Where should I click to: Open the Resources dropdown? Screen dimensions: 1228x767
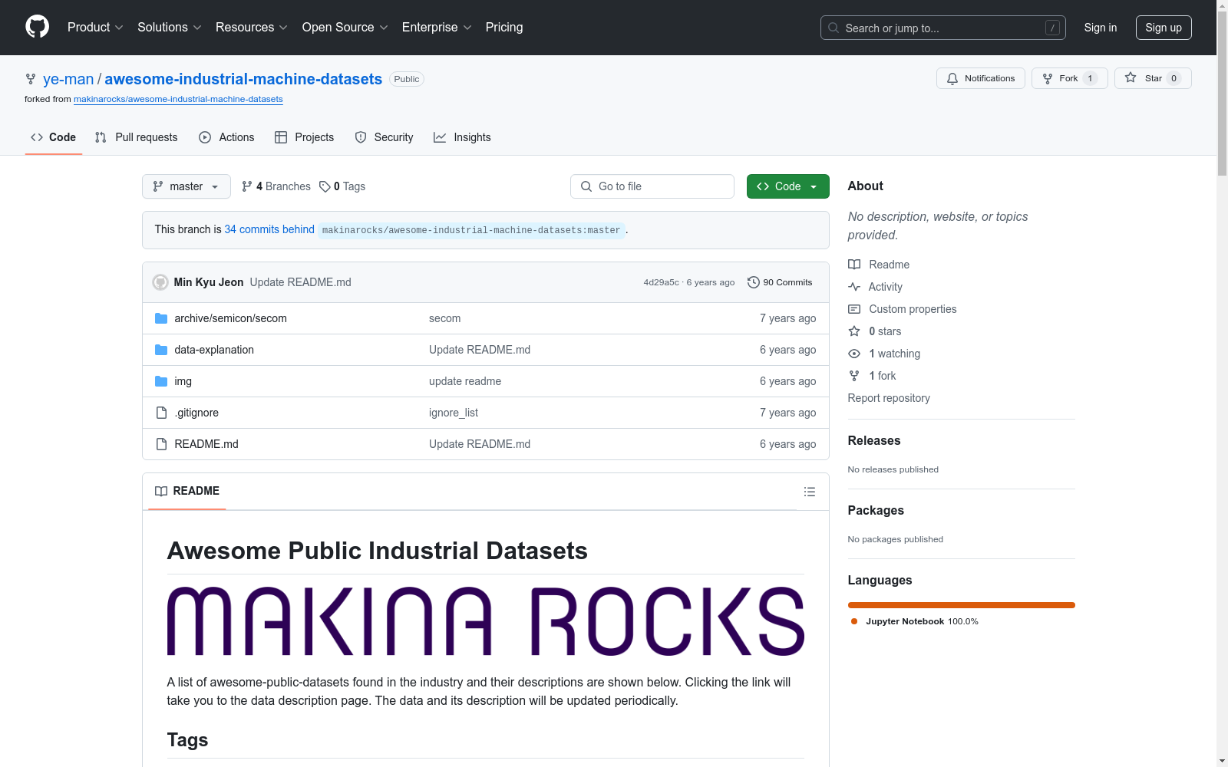click(252, 28)
